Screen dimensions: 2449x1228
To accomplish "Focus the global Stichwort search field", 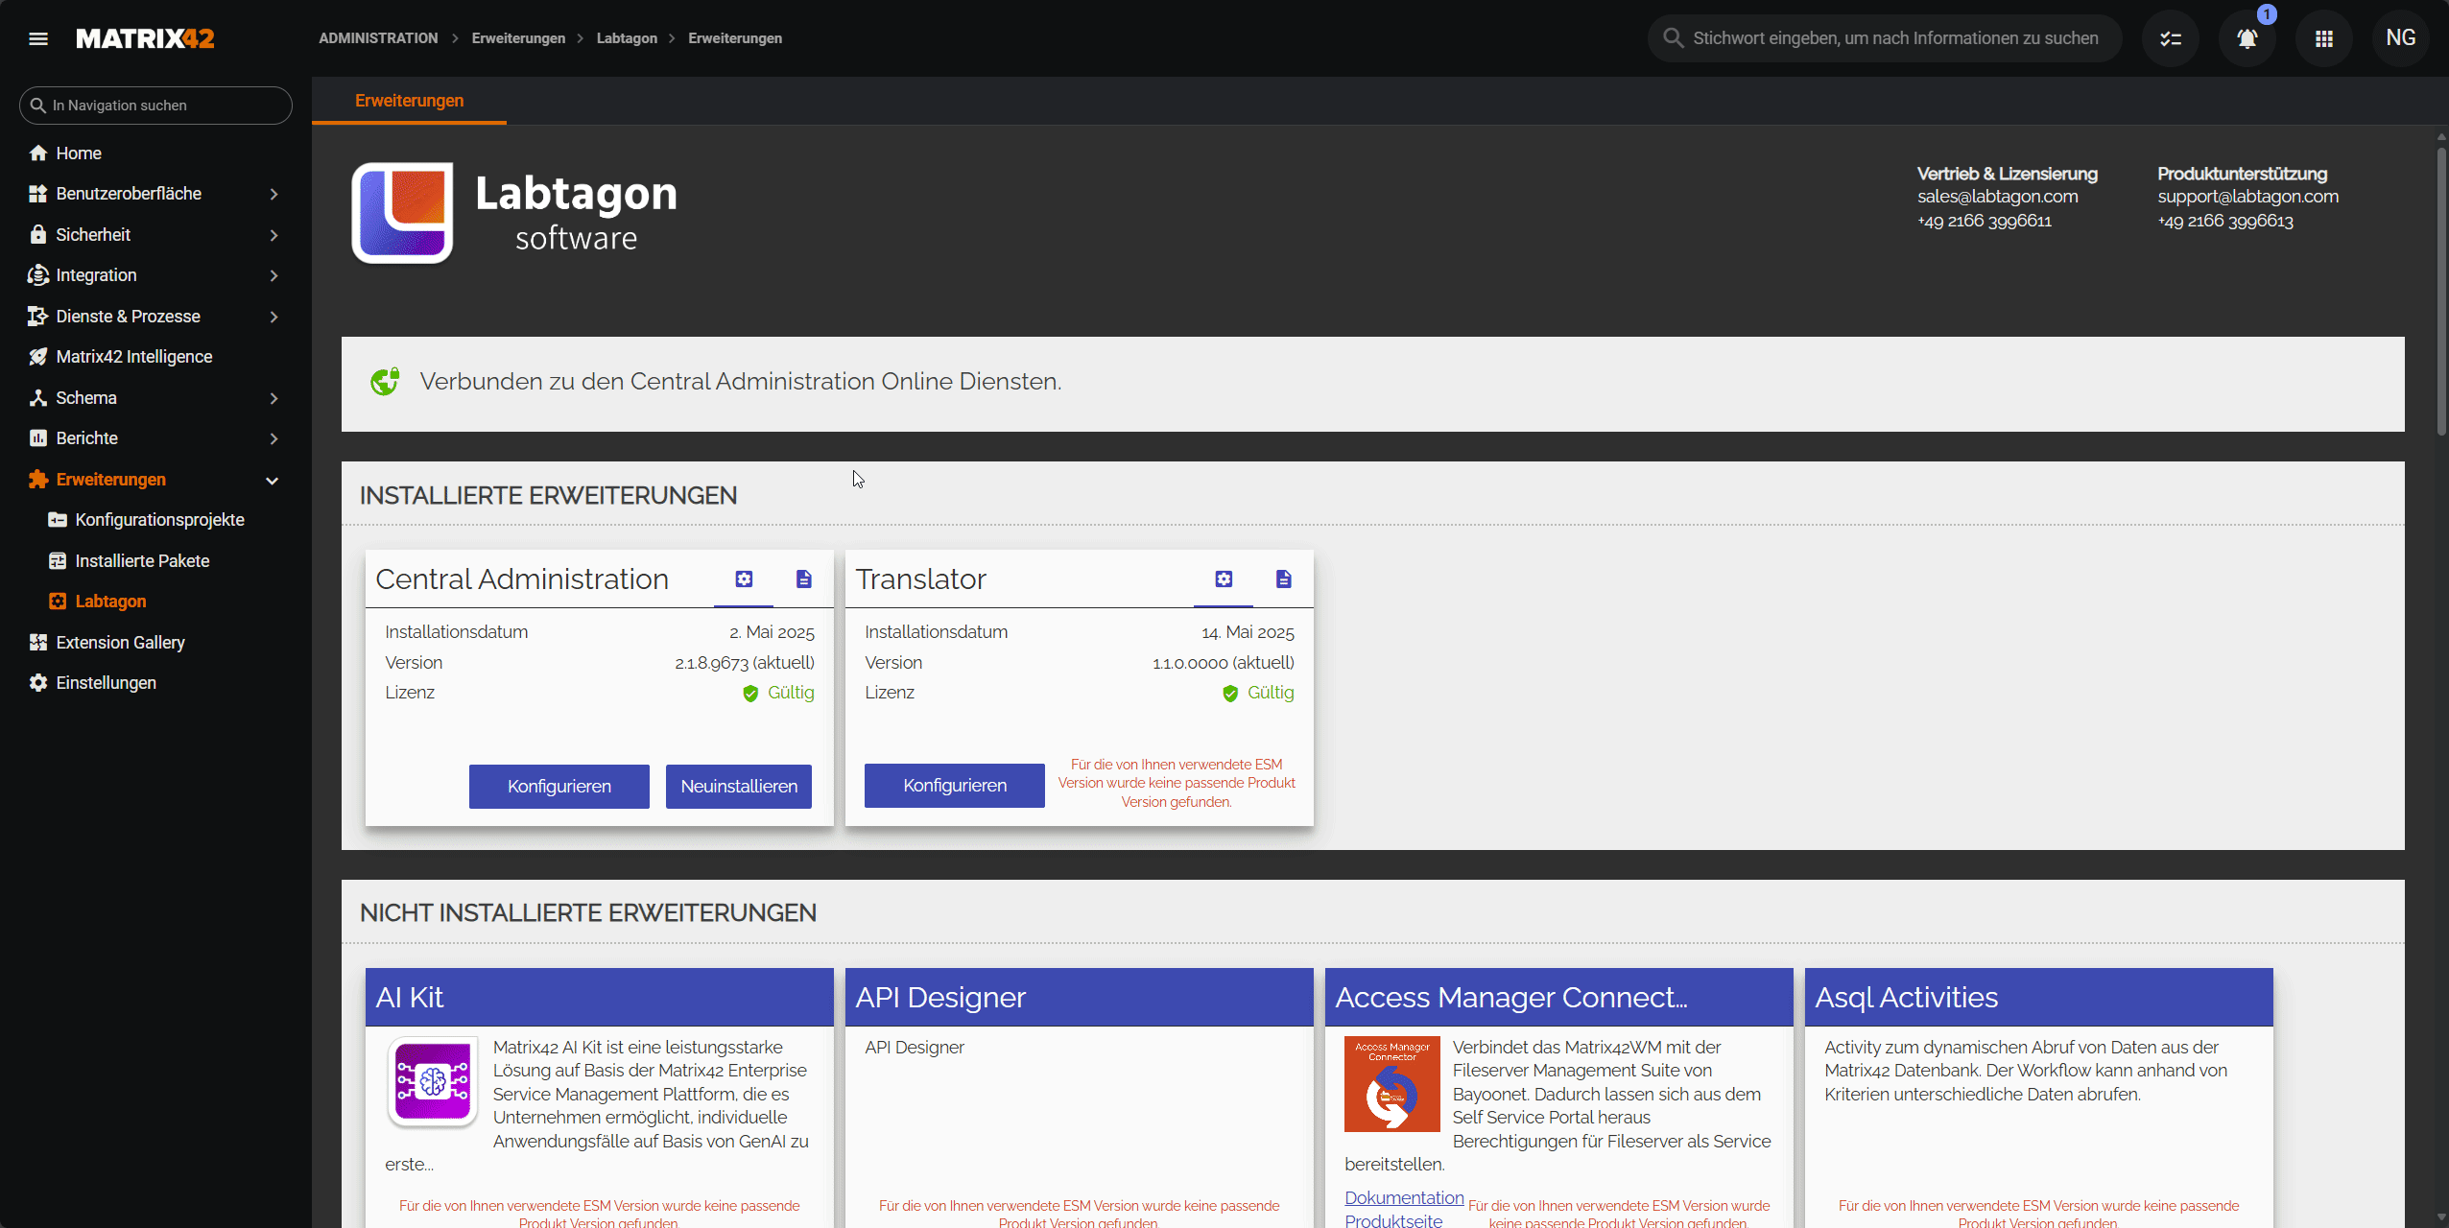I will click(x=1884, y=38).
